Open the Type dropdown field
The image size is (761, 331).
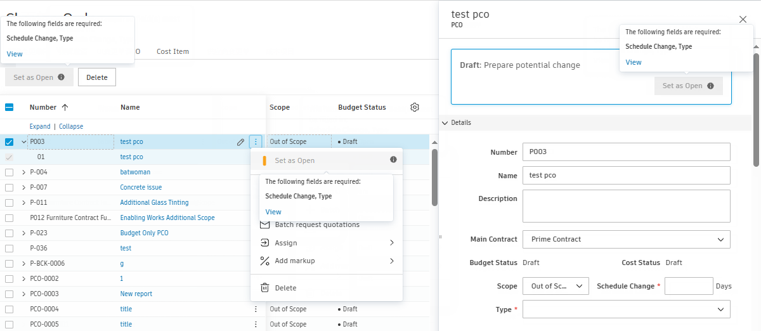tap(626, 309)
